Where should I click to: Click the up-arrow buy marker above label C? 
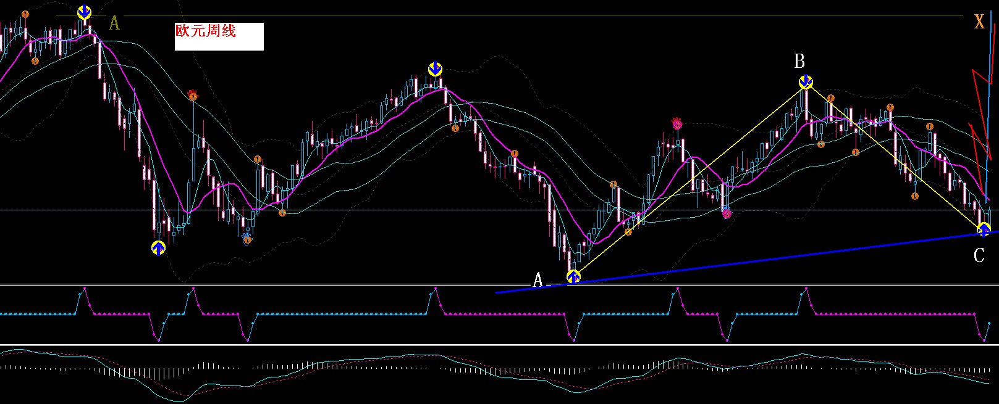[984, 229]
